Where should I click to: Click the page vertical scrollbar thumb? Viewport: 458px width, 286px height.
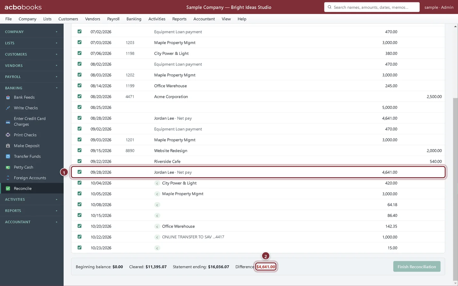[x=455, y=189]
